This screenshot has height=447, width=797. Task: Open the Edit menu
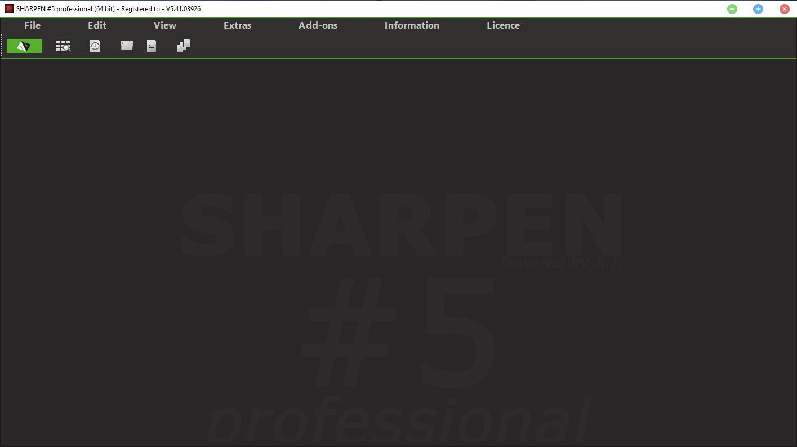click(x=97, y=25)
